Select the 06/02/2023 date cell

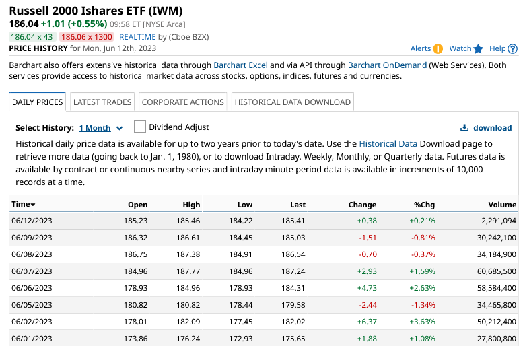pos(32,322)
